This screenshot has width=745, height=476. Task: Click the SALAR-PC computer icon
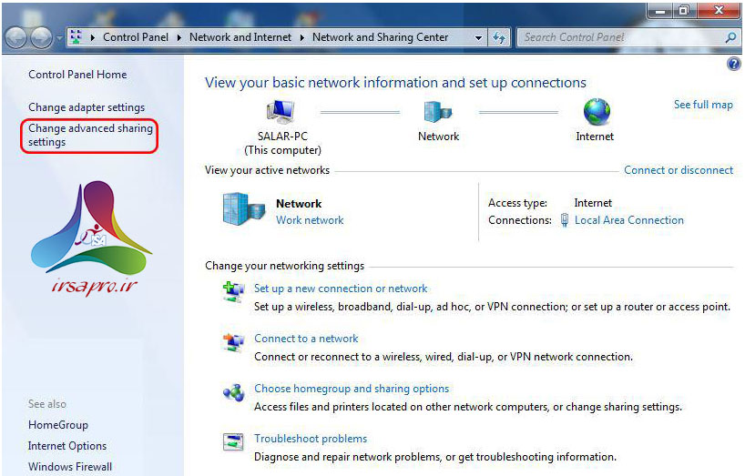(x=281, y=112)
